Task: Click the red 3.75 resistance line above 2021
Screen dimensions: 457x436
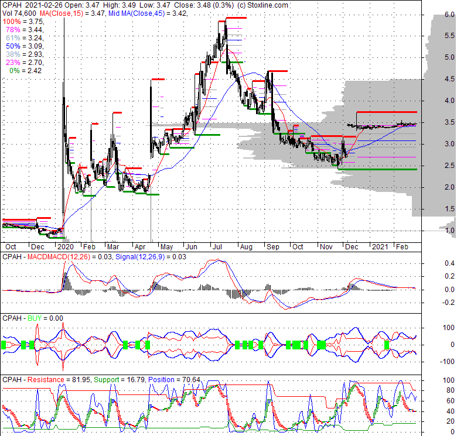Action: [387, 112]
